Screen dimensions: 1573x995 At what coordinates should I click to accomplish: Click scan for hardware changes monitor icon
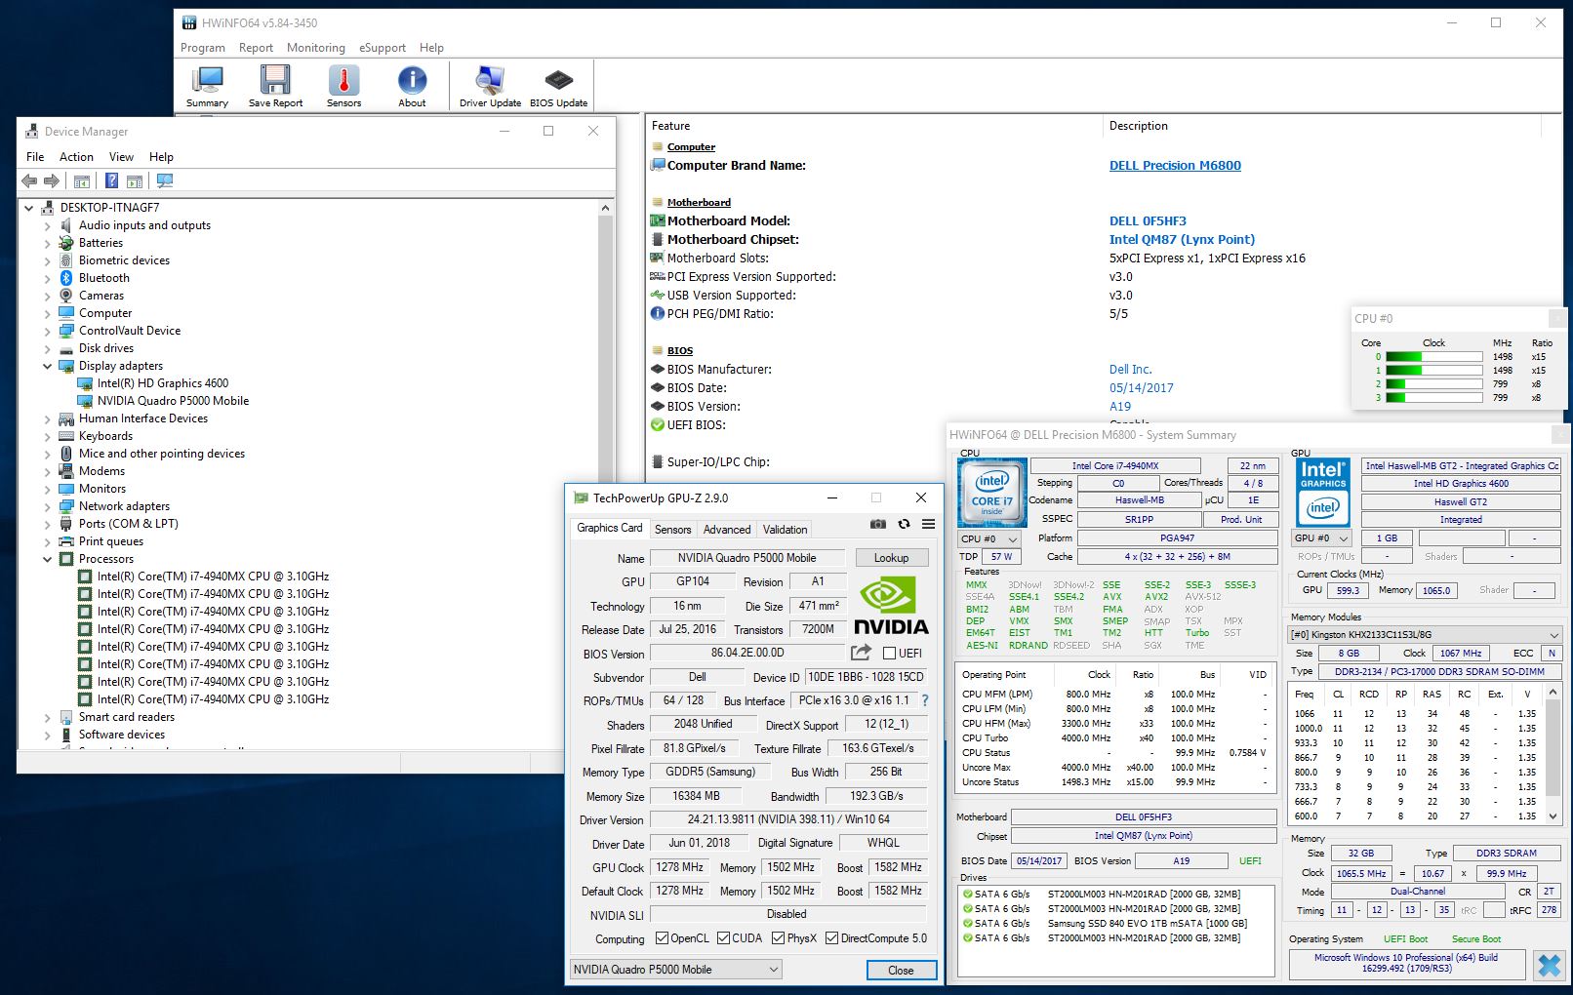(x=165, y=180)
